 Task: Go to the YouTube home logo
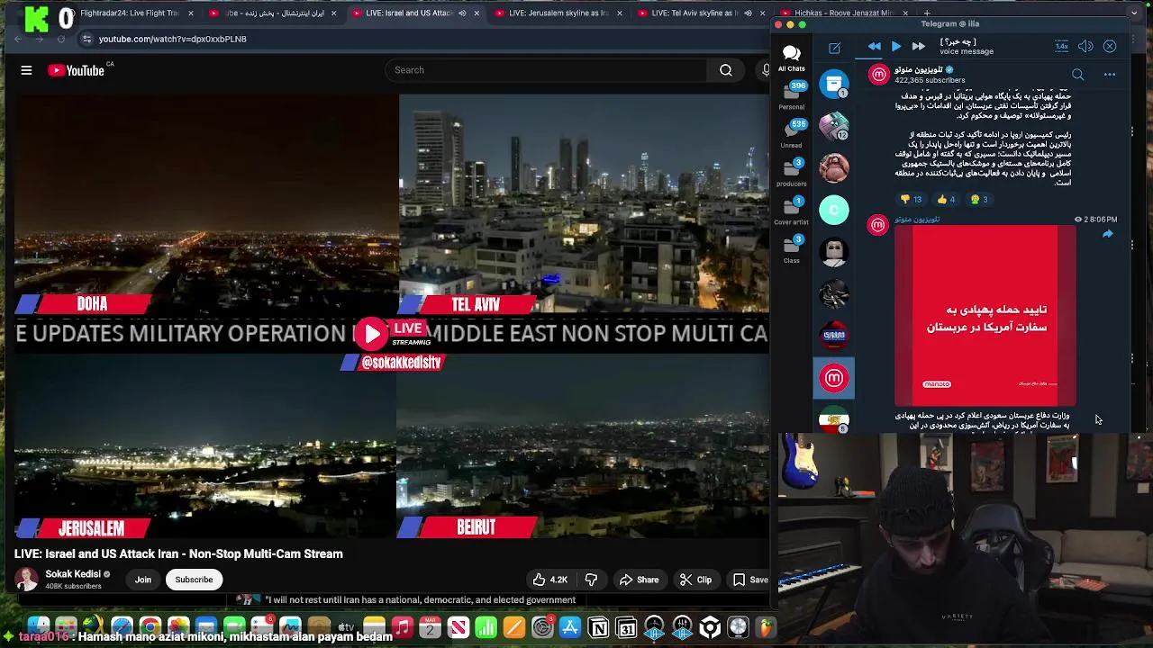point(77,70)
